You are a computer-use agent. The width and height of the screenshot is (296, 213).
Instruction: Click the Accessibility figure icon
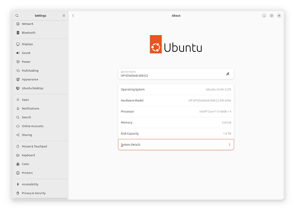pos(18,184)
